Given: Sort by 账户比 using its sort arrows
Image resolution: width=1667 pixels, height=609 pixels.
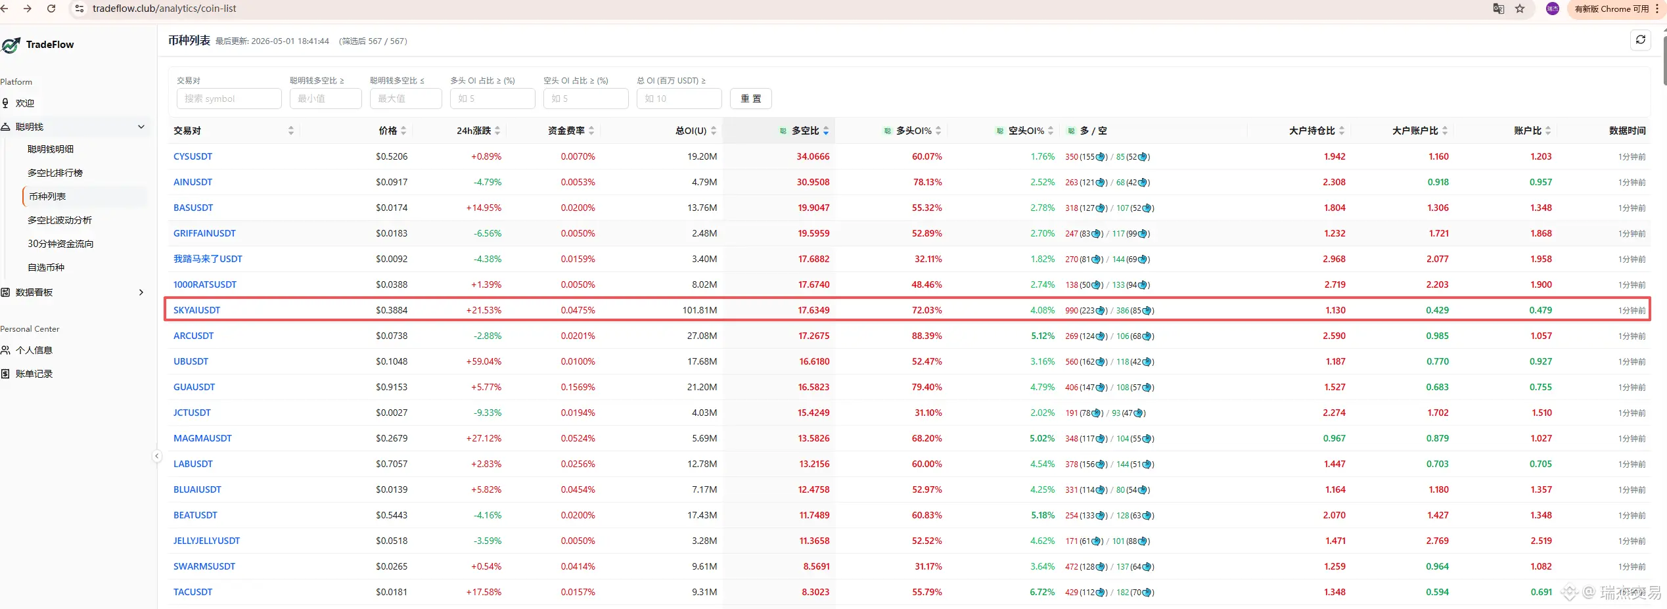Looking at the screenshot, I should click(x=1548, y=131).
